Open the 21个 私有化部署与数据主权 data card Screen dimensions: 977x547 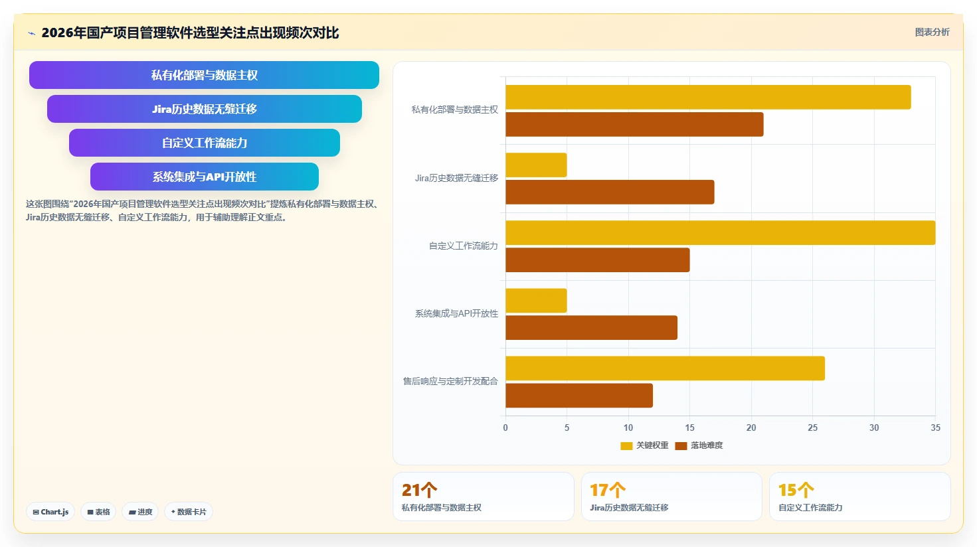pos(484,497)
